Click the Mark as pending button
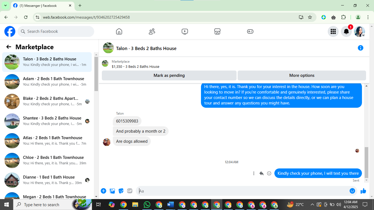 pyautogui.click(x=169, y=75)
